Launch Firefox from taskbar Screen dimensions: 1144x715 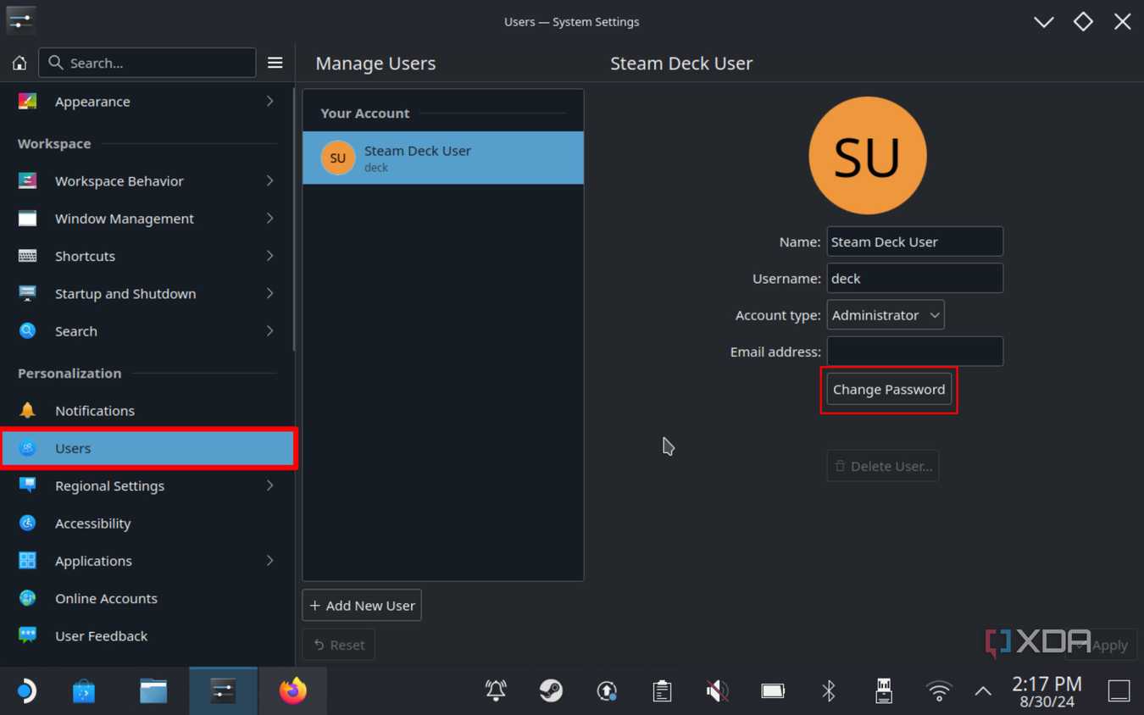(x=293, y=691)
